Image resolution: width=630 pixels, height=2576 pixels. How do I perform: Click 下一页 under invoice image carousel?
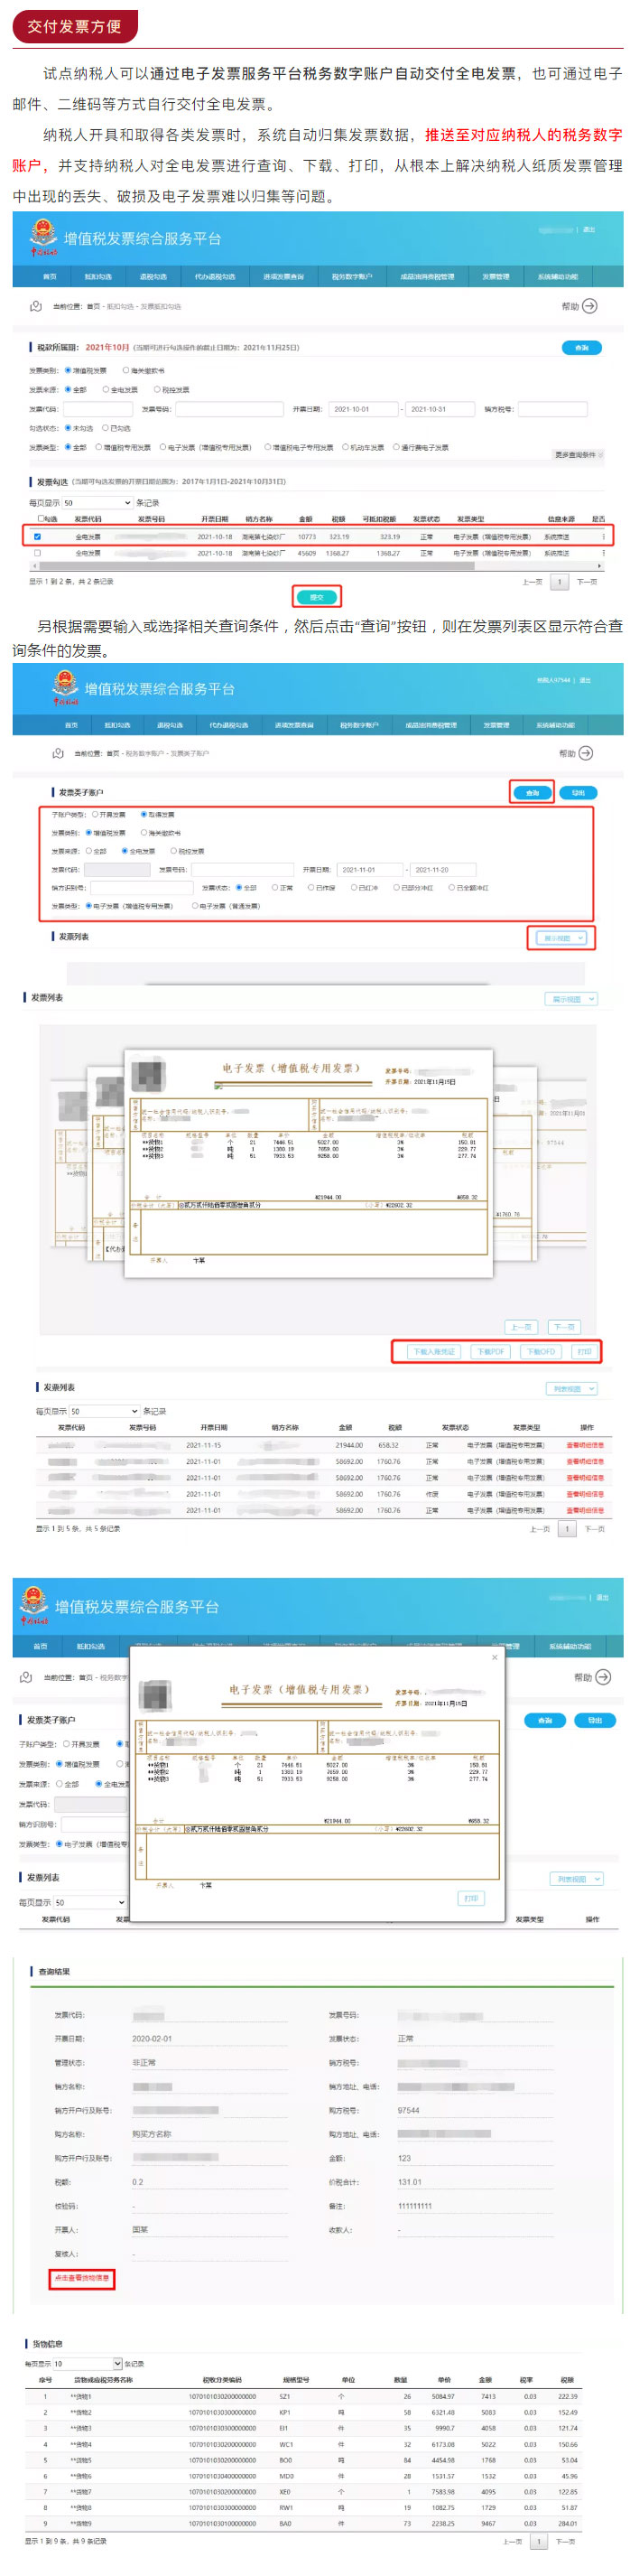click(x=564, y=1327)
